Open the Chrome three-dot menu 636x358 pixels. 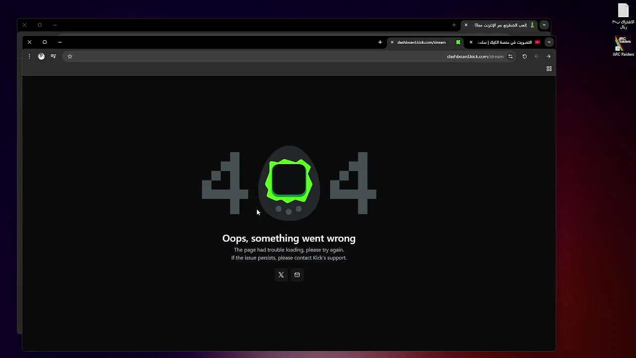click(x=29, y=57)
